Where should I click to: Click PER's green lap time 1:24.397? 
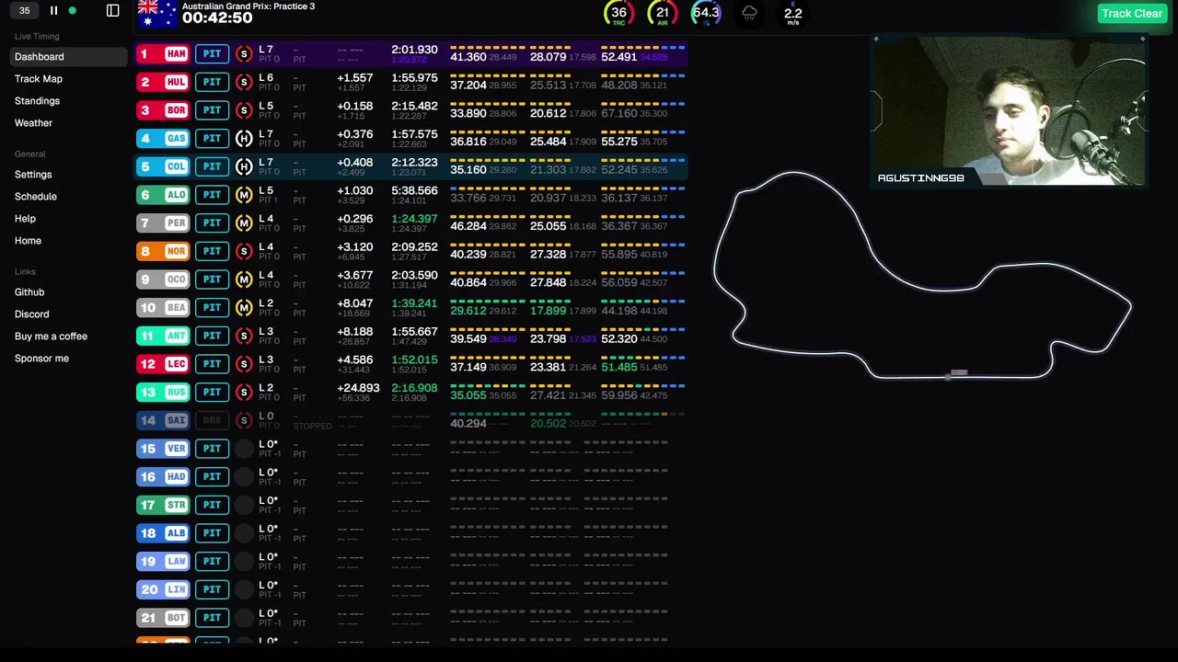[x=414, y=219]
